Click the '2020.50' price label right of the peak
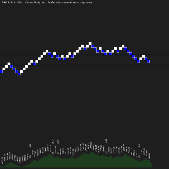Viewport: 169px width, 169px height. (93, 147)
